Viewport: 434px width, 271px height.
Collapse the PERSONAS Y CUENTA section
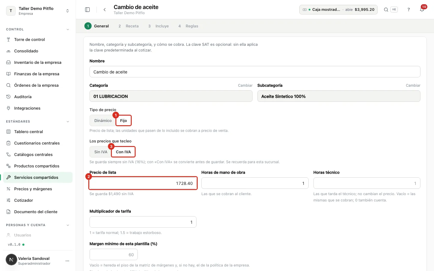(x=68, y=225)
